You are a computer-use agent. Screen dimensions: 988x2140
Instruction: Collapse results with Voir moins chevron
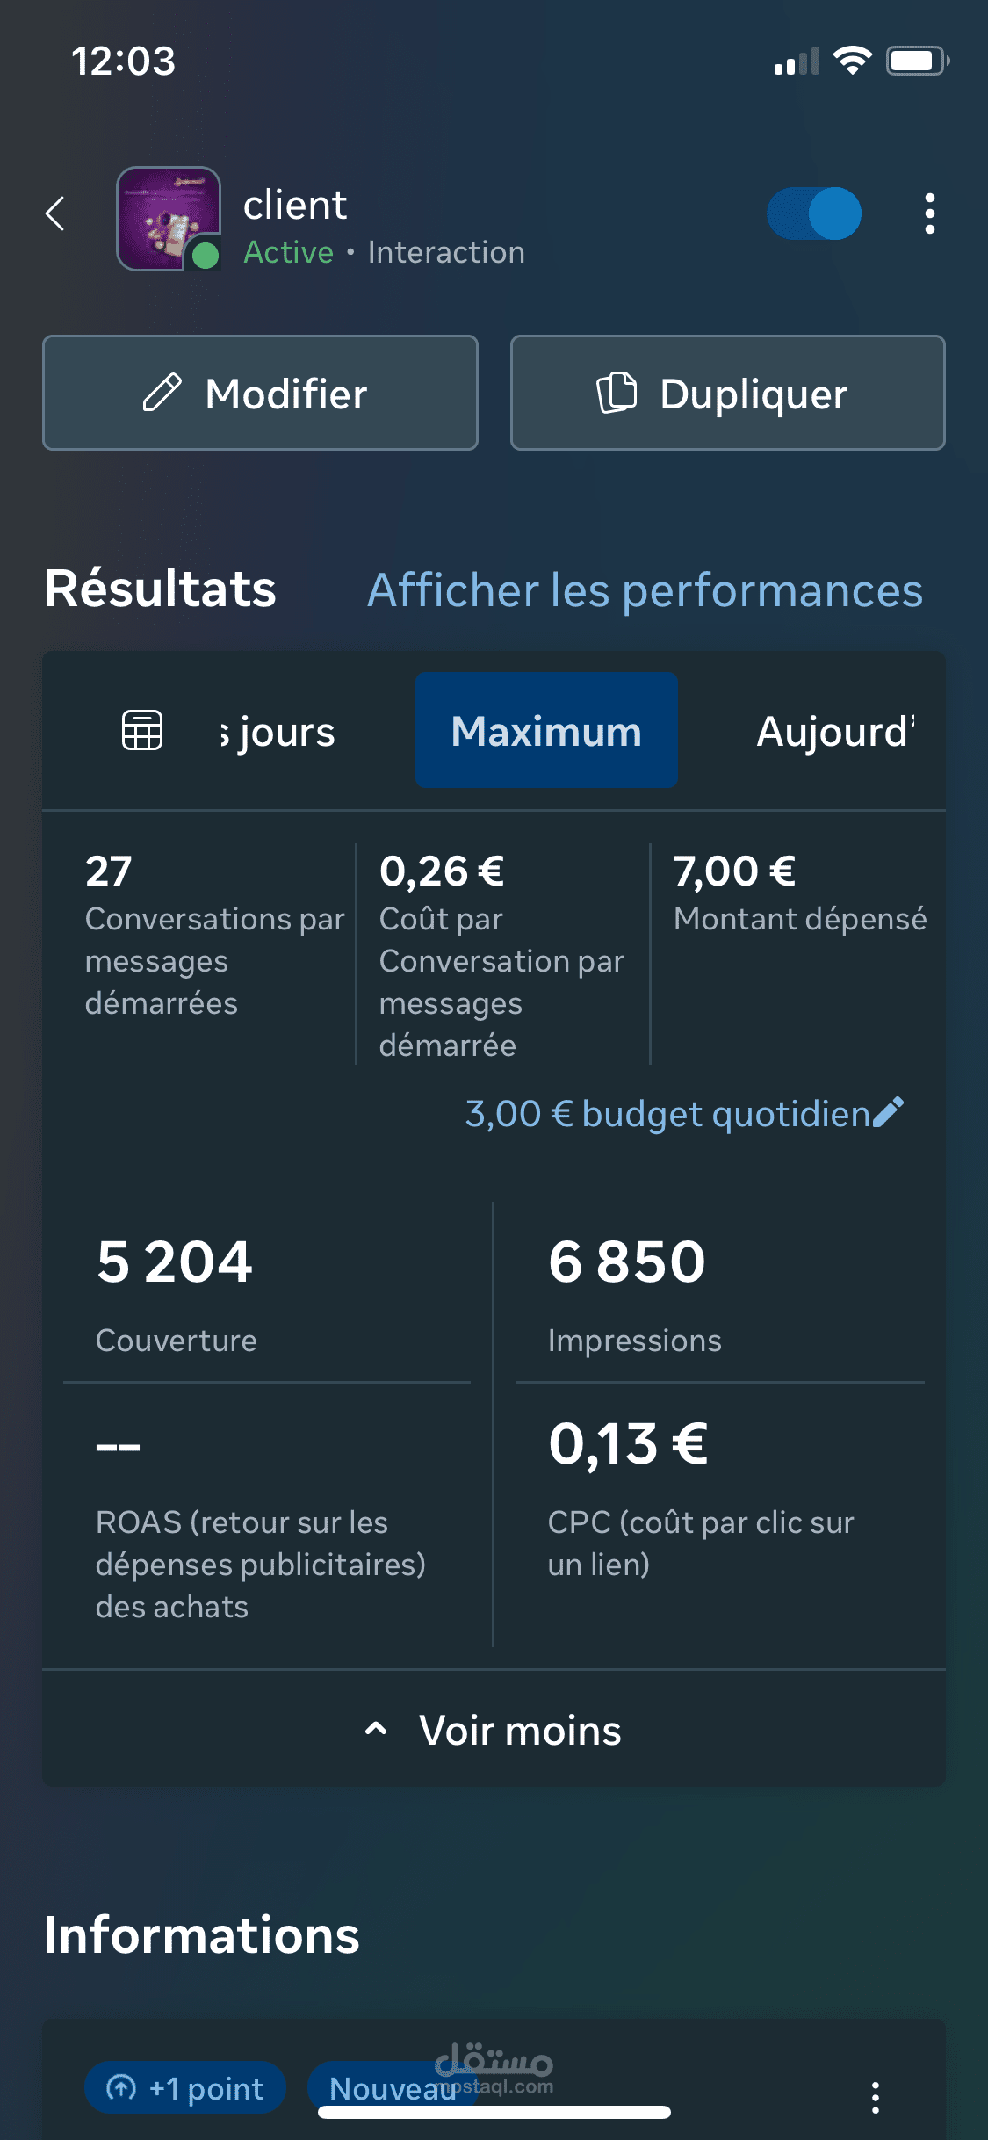pos(376,1729)
